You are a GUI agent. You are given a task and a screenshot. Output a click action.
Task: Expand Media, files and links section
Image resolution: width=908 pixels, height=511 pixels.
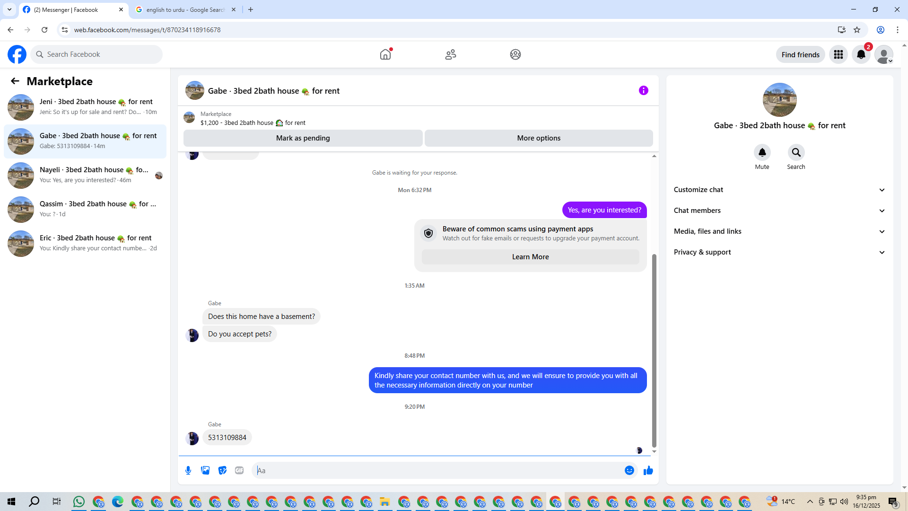(x=779, y=231)
